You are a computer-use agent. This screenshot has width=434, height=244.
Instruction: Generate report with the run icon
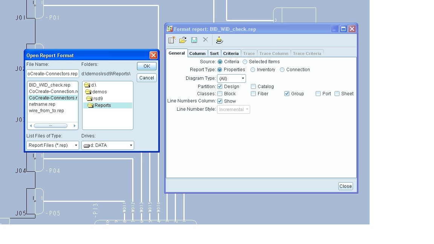[x=220, y=40]
